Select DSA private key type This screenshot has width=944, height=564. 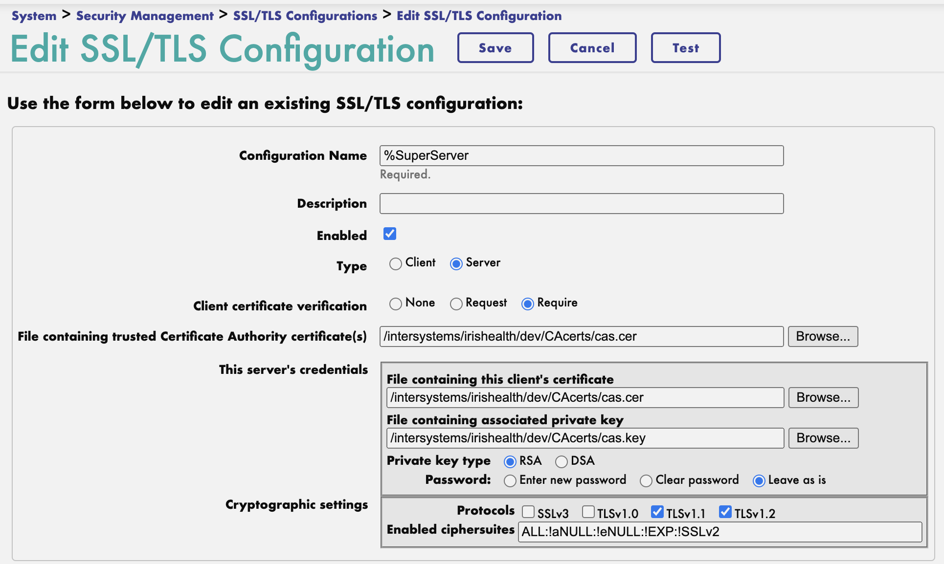pos(561,462)
